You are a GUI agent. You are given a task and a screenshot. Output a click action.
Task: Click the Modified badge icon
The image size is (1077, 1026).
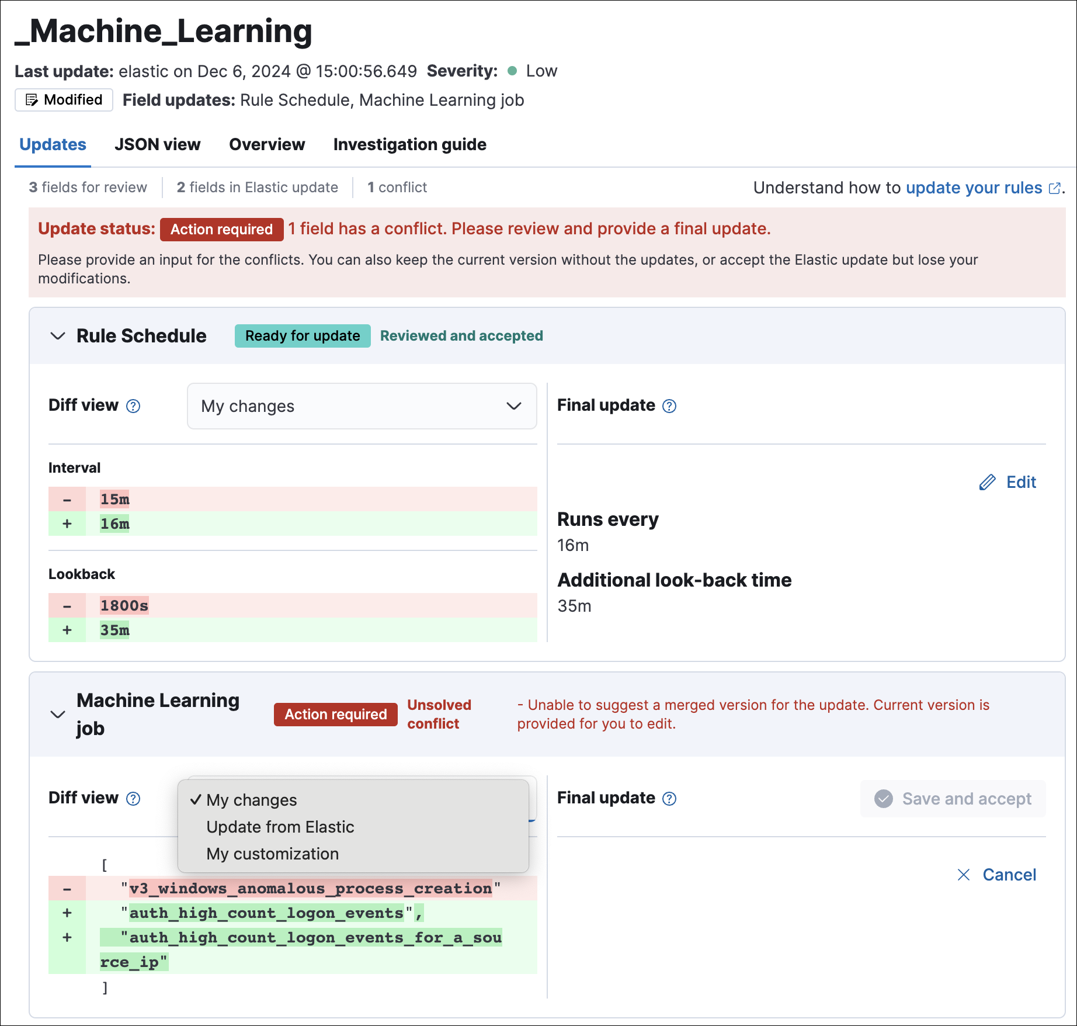32,100
